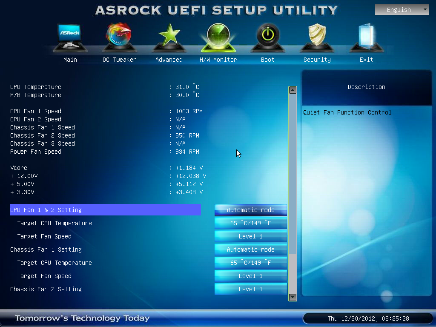Click the vertical scrollbar thumb
The height and width of the screenshot is (327, 436).
[x=293, y=174]
